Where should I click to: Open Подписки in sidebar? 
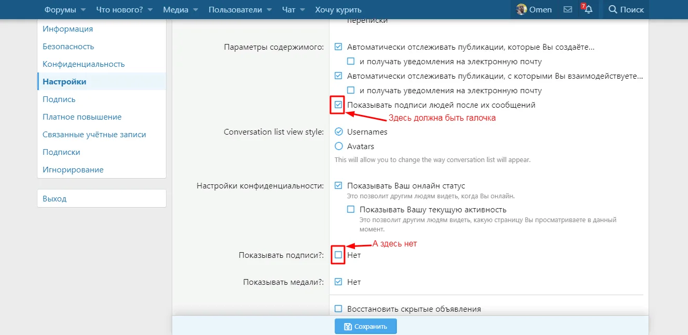(61, 152)
